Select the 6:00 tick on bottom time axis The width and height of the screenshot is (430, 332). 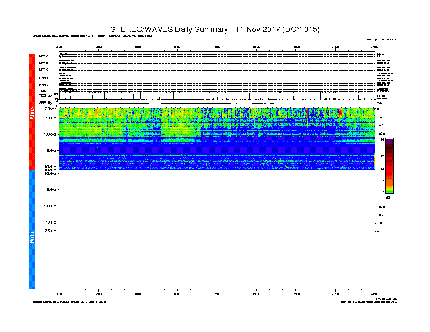click(138, 294)
